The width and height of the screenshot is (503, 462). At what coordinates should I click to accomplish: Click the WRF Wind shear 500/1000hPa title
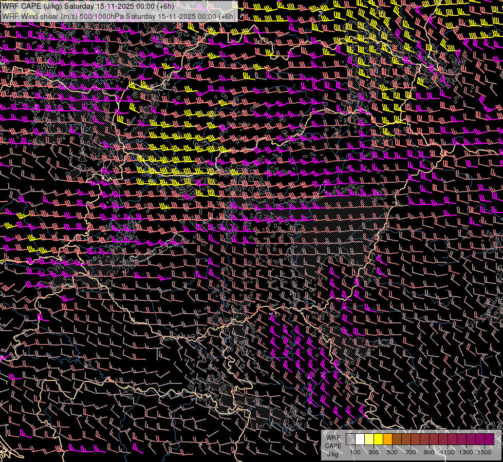tap(119, 16)
